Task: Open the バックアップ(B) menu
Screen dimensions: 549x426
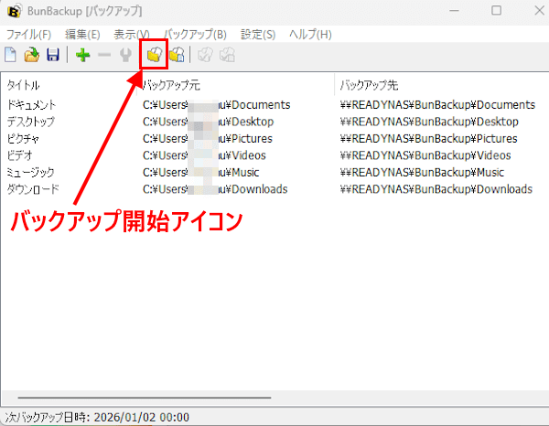Action: [x=196, y=34]
